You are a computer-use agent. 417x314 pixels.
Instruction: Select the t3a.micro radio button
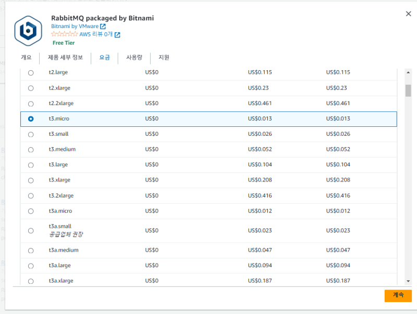tap(31, 211)
